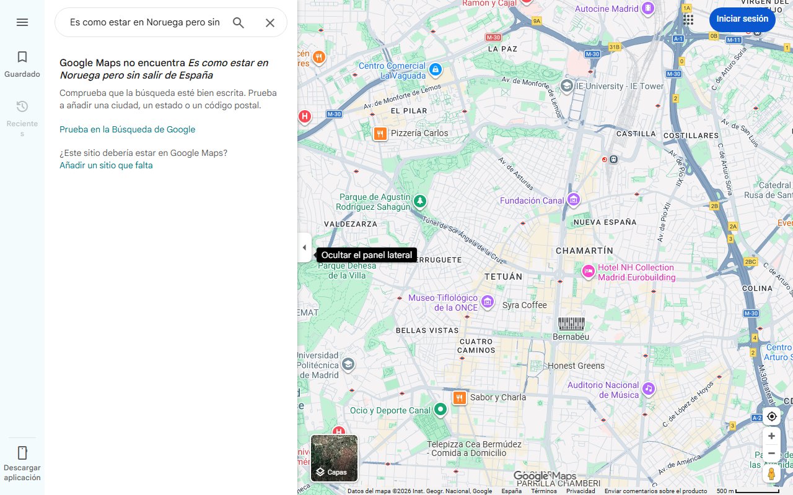Image resolution: width=793 pixels, height=495 pixels.
Task: Show my current location
Action: point(771,416)
